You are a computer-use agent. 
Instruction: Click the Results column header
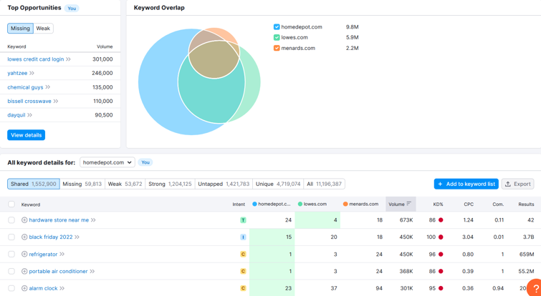point(526,204)
